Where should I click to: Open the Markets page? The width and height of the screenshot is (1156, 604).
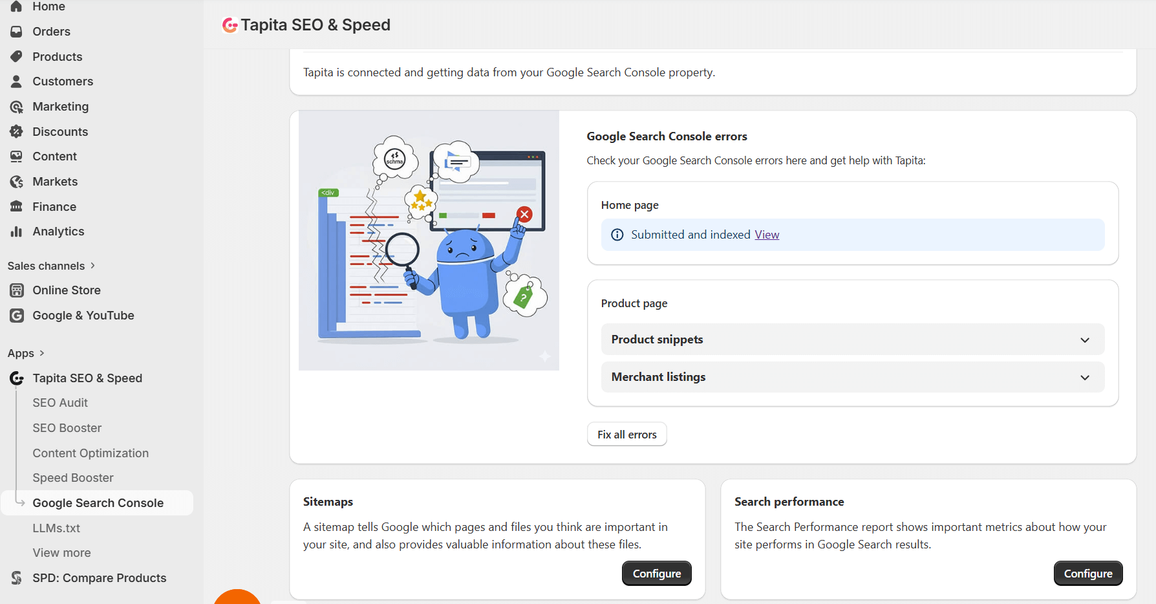(55, 181)
